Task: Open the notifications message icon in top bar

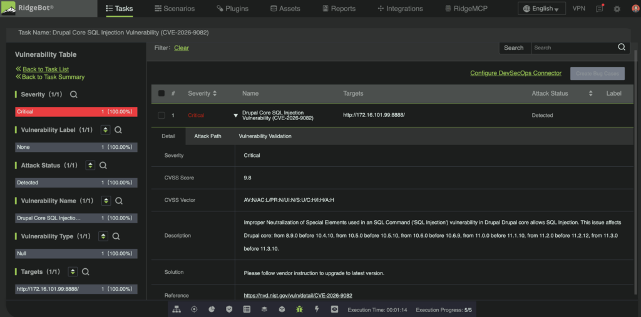Action: pos(599,9)
